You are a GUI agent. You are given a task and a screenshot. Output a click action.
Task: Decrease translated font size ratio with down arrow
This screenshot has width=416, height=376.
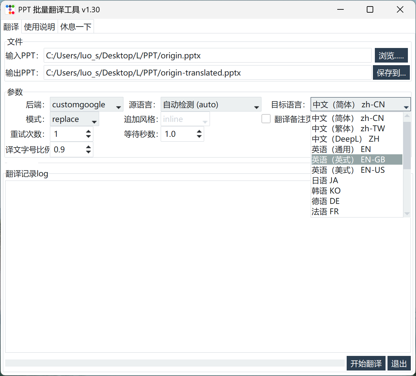pos(88,152)
